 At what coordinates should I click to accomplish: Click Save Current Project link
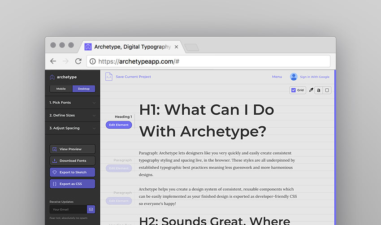(133, 77)
